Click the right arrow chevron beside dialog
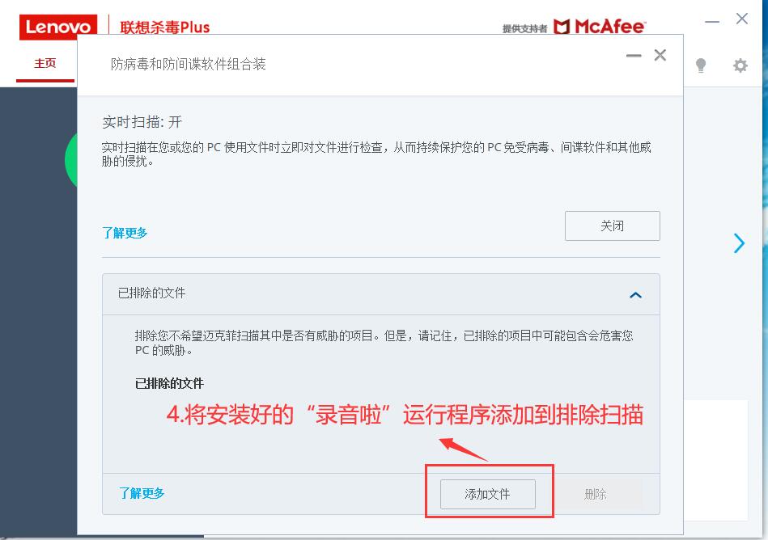 click(x=739, y=243)
